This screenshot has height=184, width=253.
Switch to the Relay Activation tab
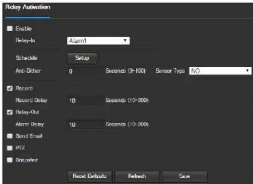coord(27,7)
